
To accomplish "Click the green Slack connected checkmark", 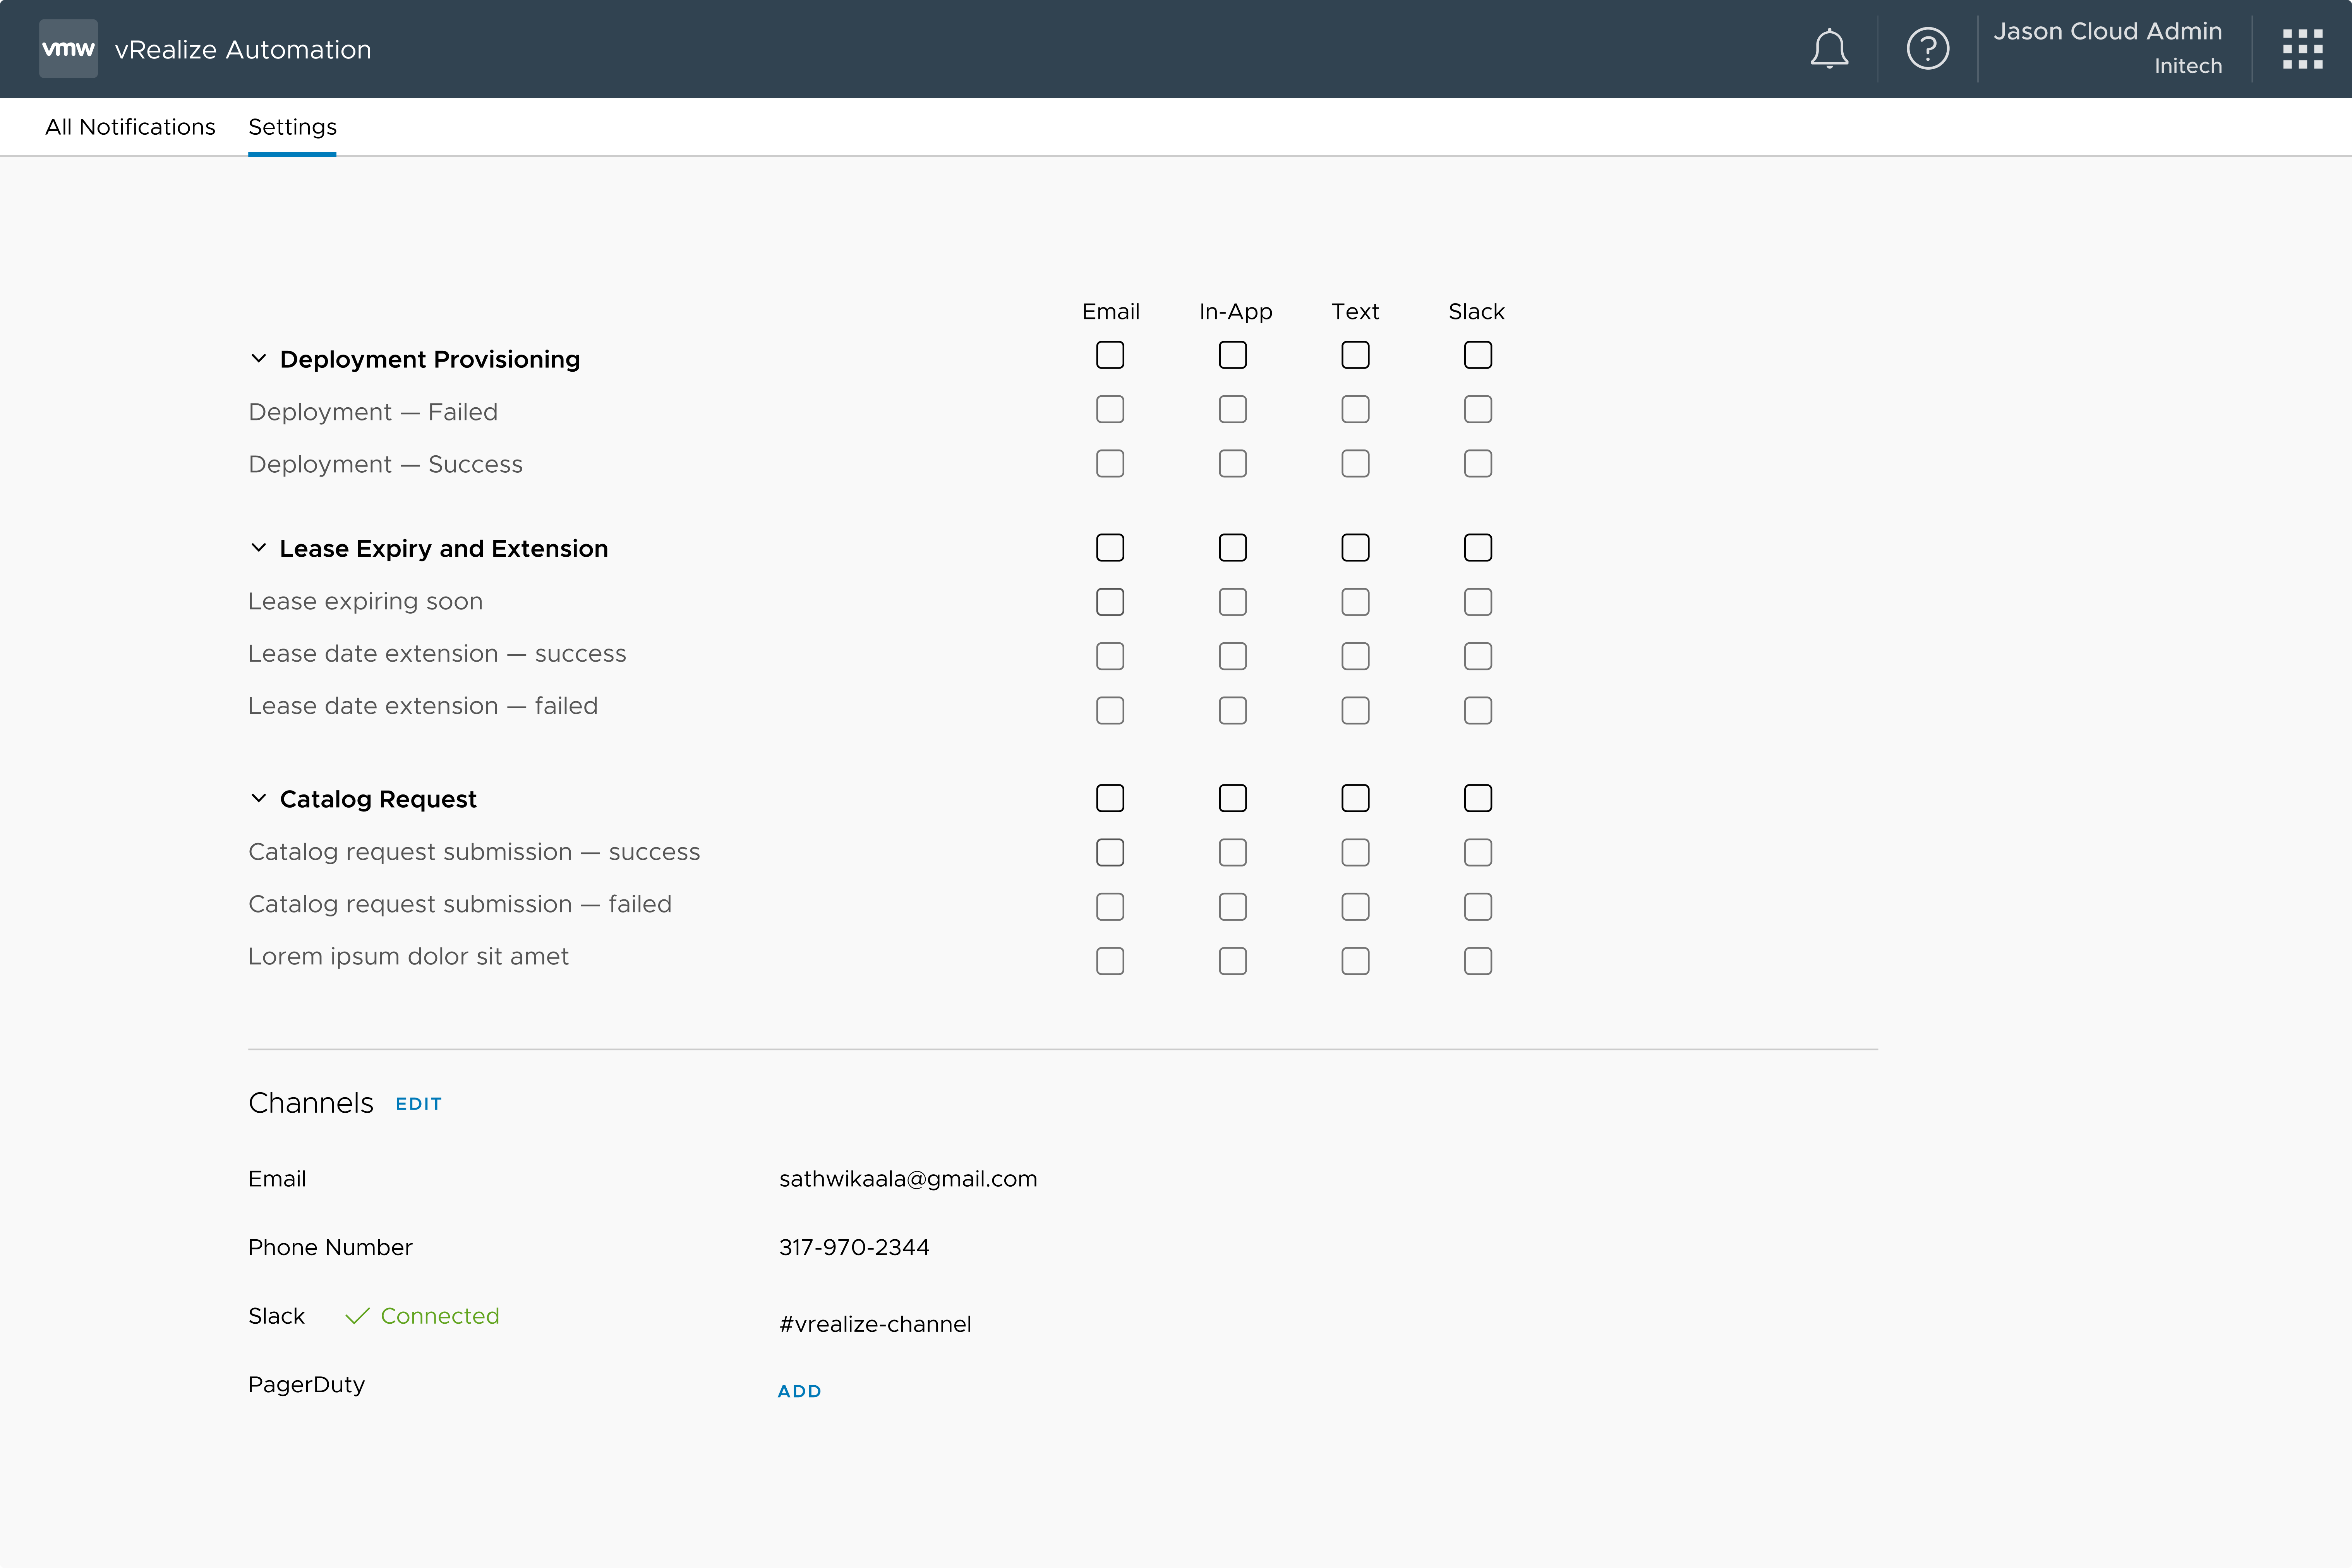I will 357,1316.
